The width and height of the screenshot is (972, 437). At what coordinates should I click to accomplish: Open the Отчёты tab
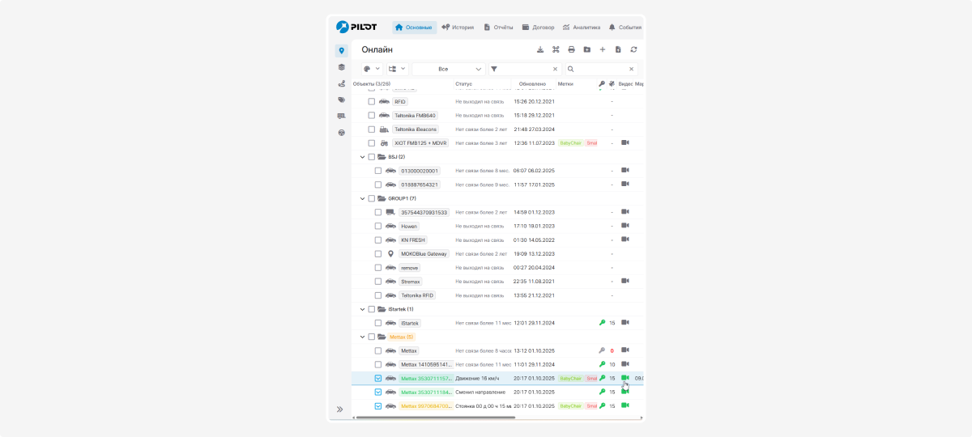point(498,28)
